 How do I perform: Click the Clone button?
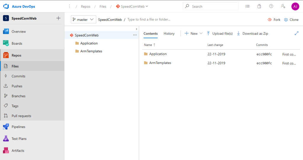point(291,20)
